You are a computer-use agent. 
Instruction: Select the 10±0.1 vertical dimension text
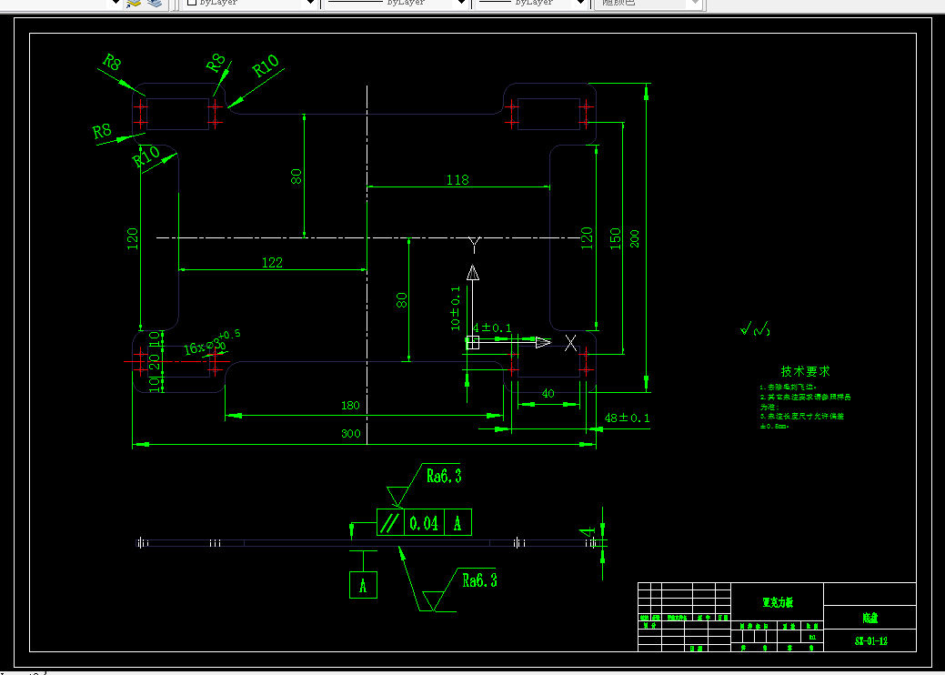pos(455,308)
